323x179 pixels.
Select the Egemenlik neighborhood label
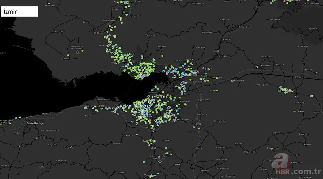click(204, 100)
